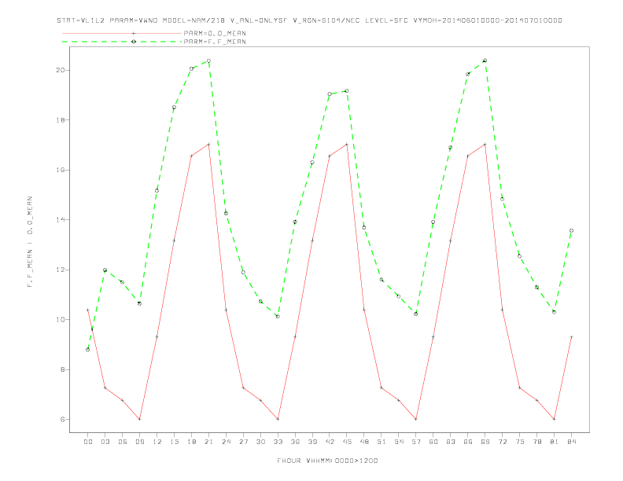Click x-axis forecast hour label 12
Image resolution: width=623 pixels, height=481 pixels.
[157, 442]
